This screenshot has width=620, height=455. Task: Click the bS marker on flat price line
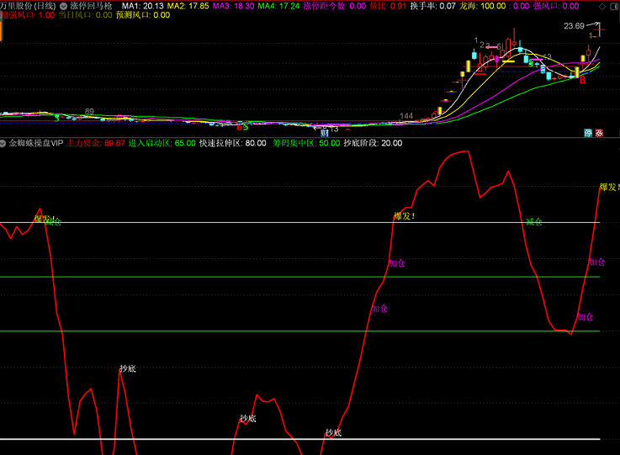242,127
